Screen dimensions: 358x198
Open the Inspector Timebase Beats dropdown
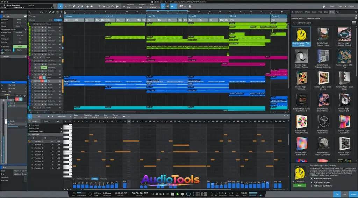pos(20,20)
